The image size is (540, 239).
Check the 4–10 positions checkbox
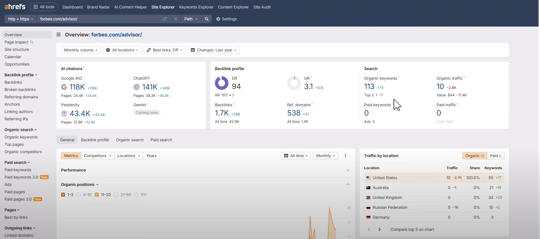[x=79, y=195]
